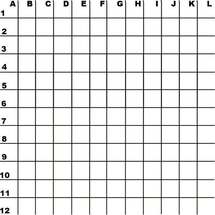Screen dimensions: 215x215
Task: Click column header letter F
Action: coord(102,4)
